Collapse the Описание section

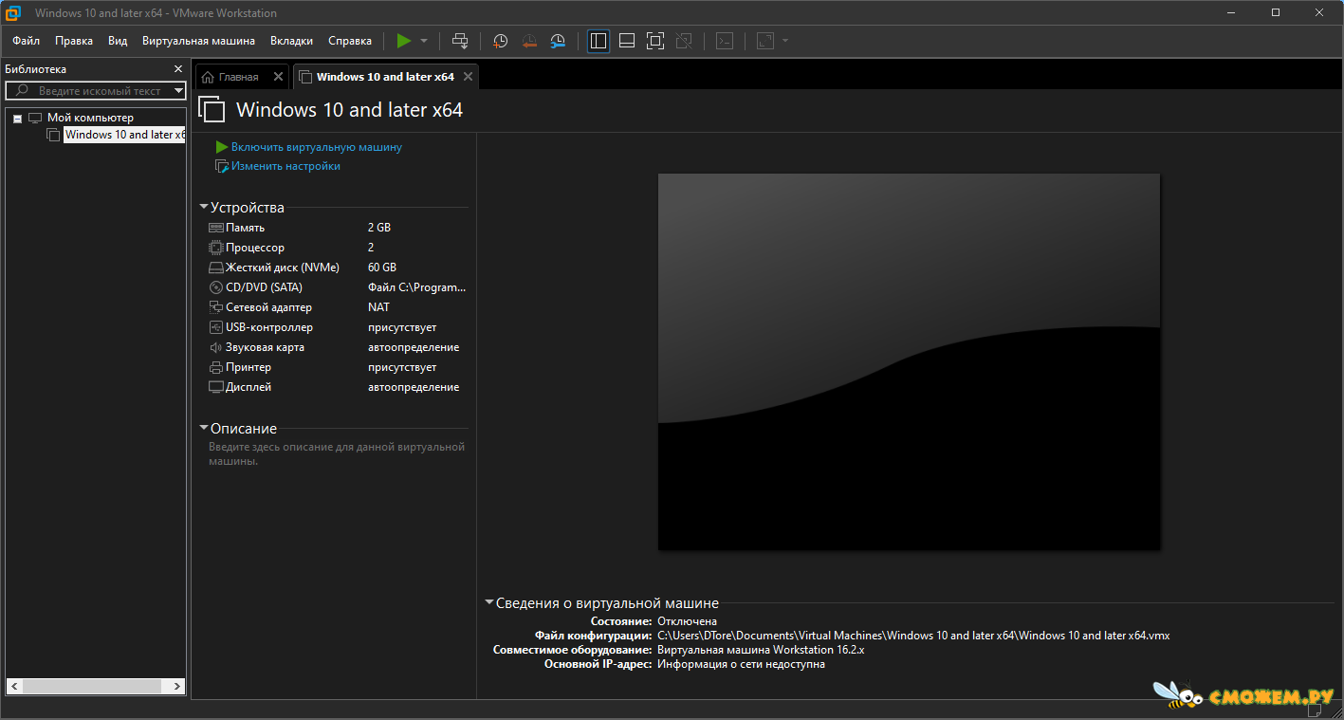click(x=204, y=428)
